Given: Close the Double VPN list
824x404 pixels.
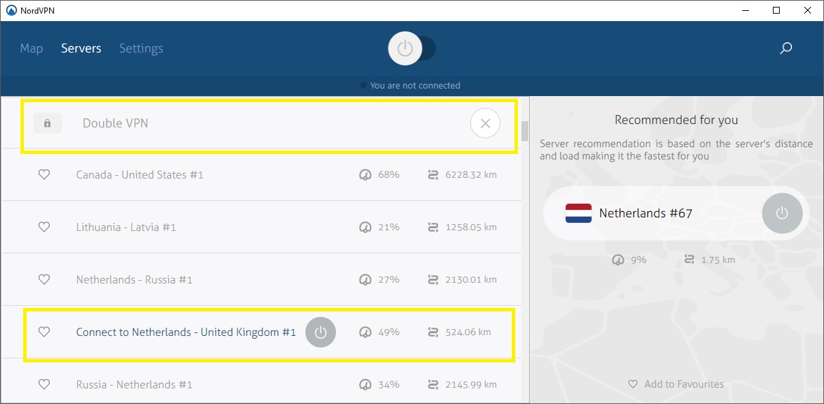Looking at the screenshot, I should click(x=485, y=123).
